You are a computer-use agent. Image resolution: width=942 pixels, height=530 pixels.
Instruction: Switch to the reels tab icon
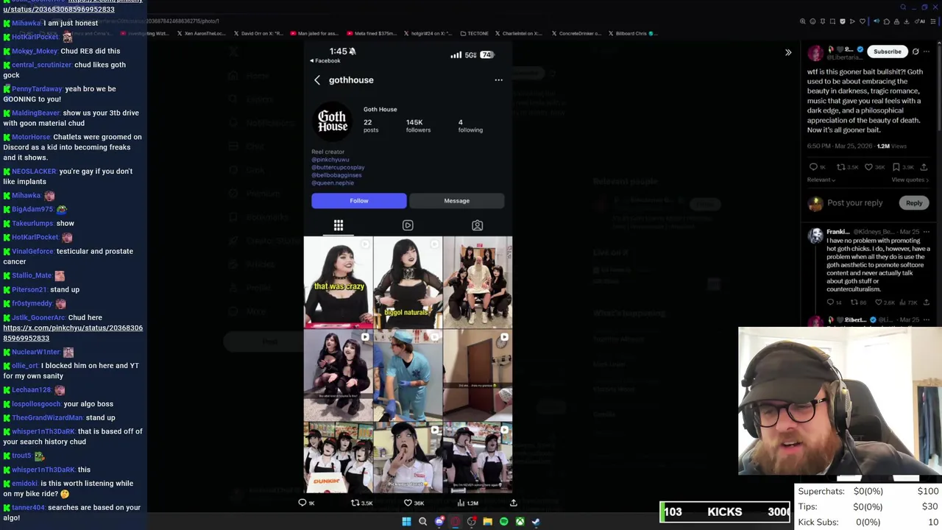tap(408, 225)
